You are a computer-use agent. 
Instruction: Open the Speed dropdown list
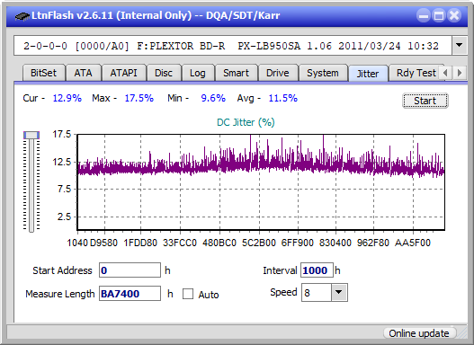(x=339, y=292)
